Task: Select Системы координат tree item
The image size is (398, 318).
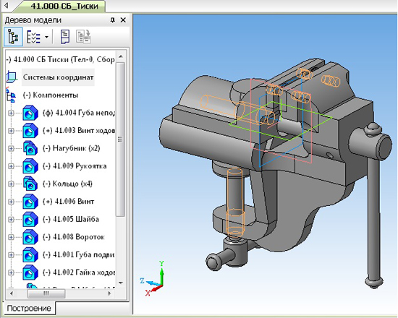Action: click(x=58, y=77)
